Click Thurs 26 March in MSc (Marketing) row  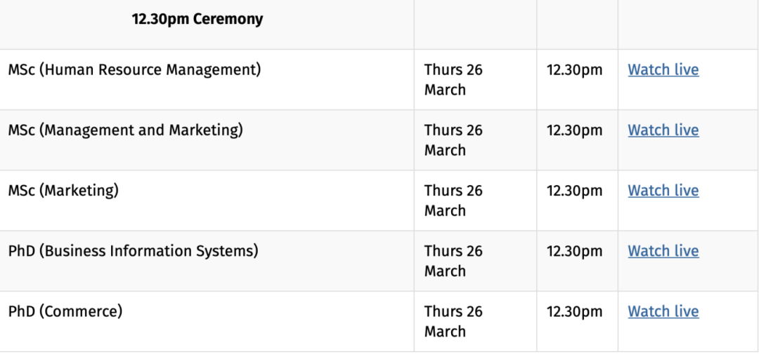pos(453,200)
